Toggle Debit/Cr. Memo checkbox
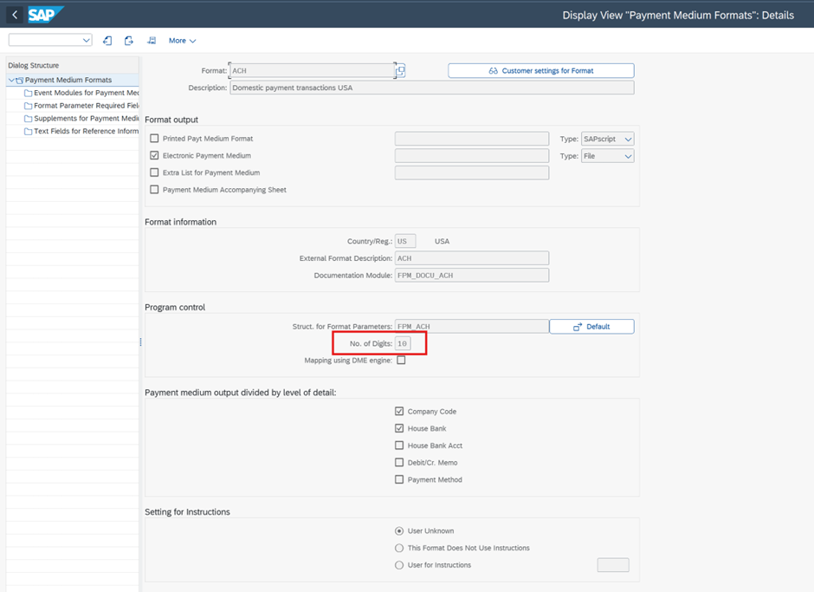Image resolution: width=814 pixels, height=592 pixels. coord(399,462)
